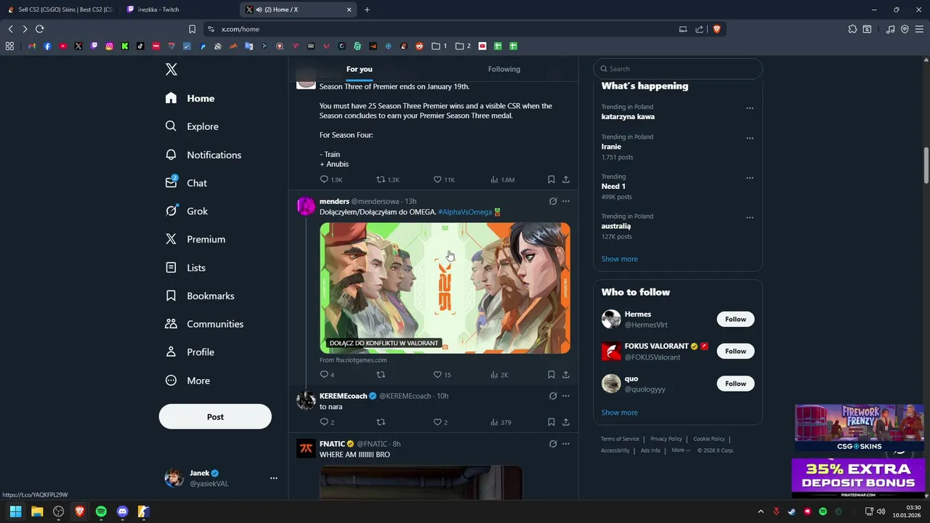Click the Post button
The height and width of the screenshot is (523, 930).
(215, 417)
